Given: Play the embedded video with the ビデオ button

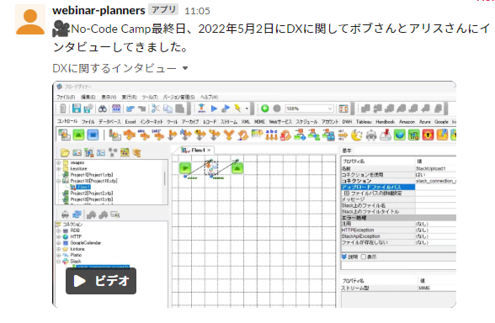Looking at the screenshot, I should [x=101, y=281].
